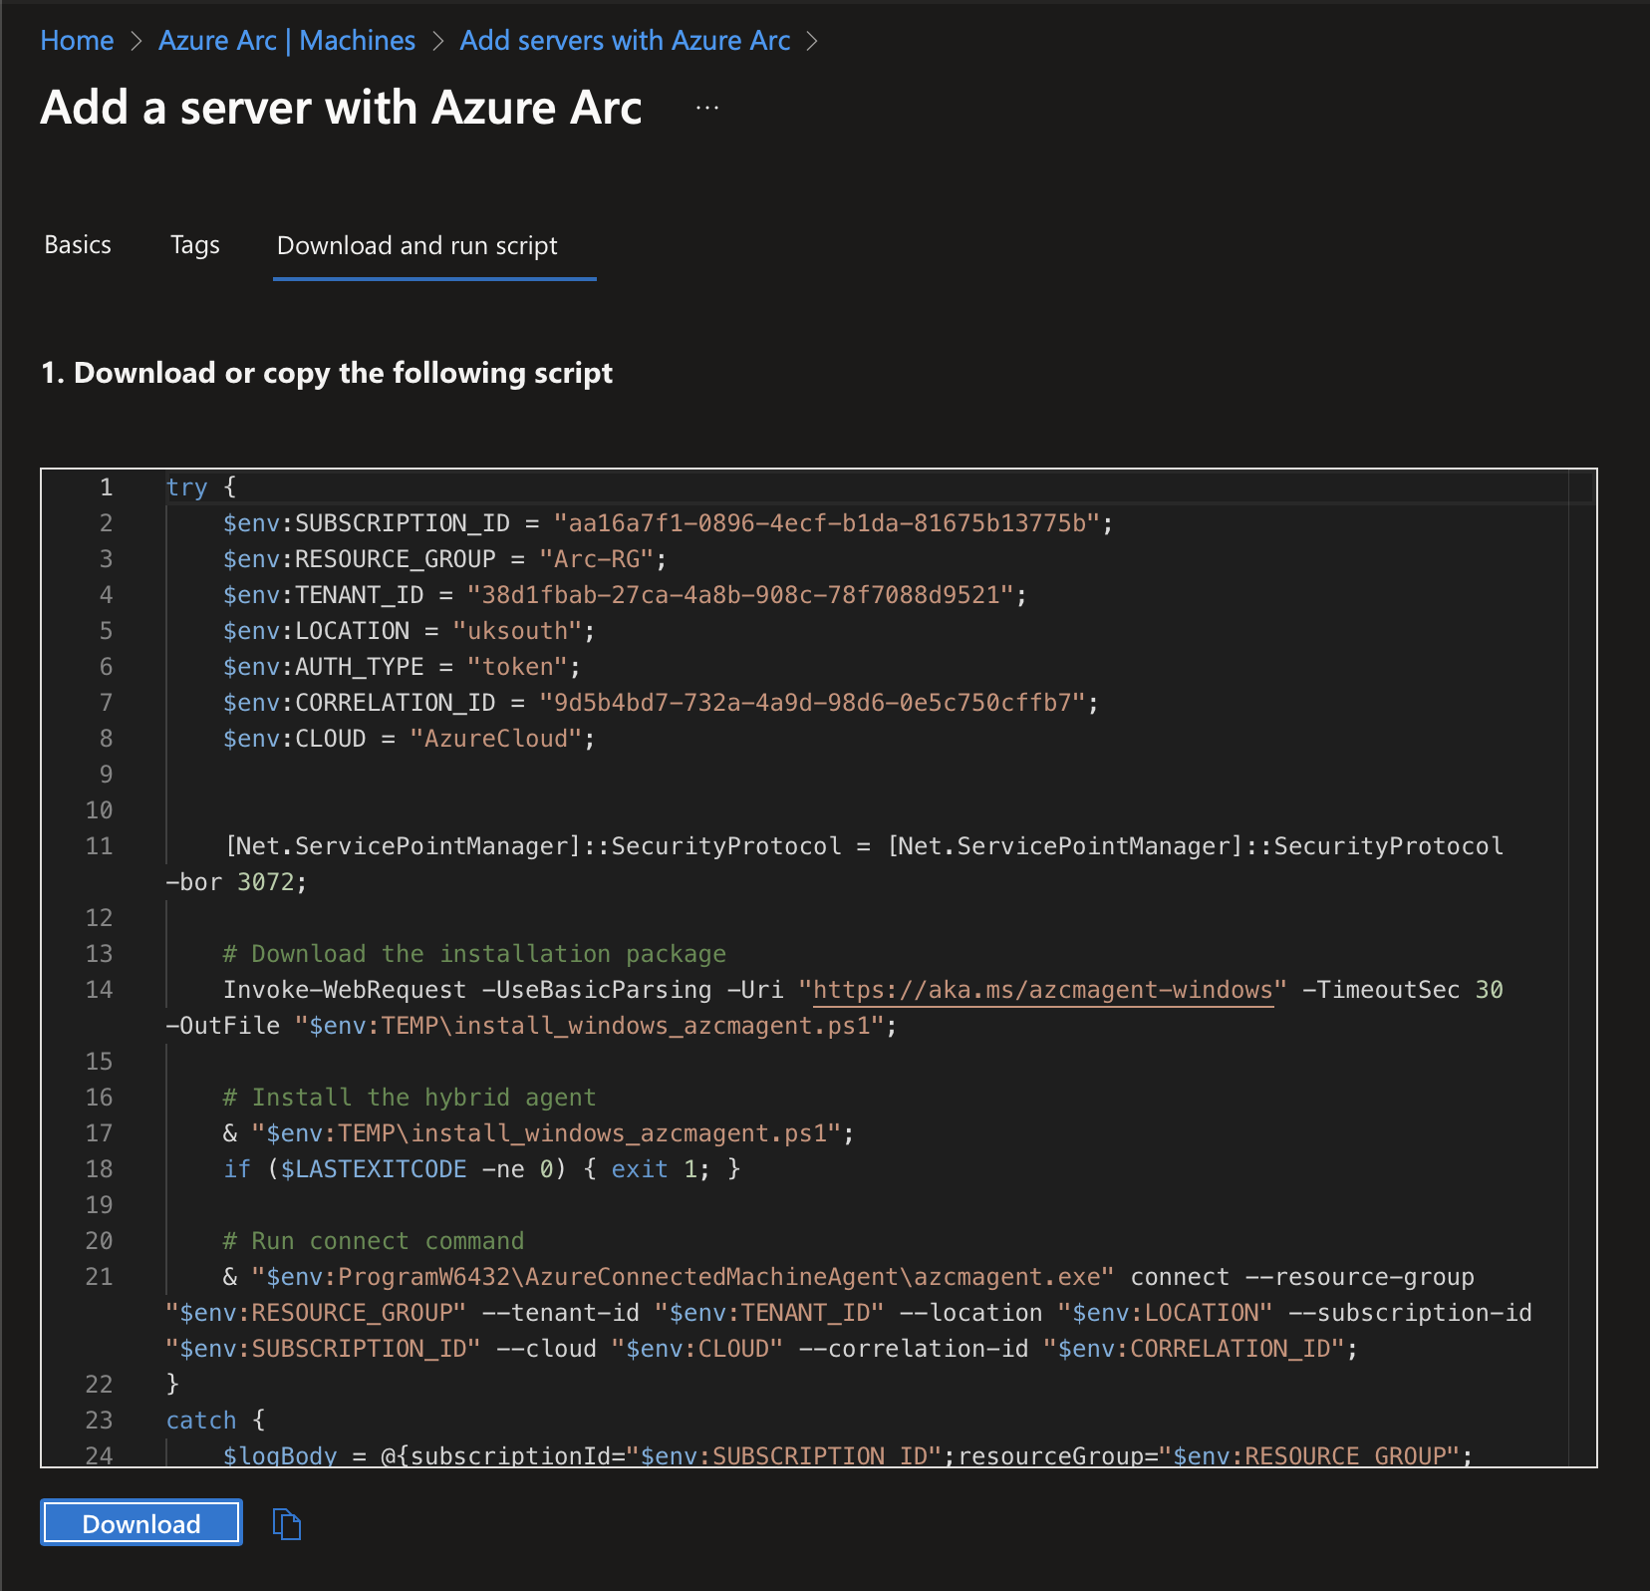Screen dimensions: 1650x1591
Task: Click the "token" auth type value
Action: (517, 667)
